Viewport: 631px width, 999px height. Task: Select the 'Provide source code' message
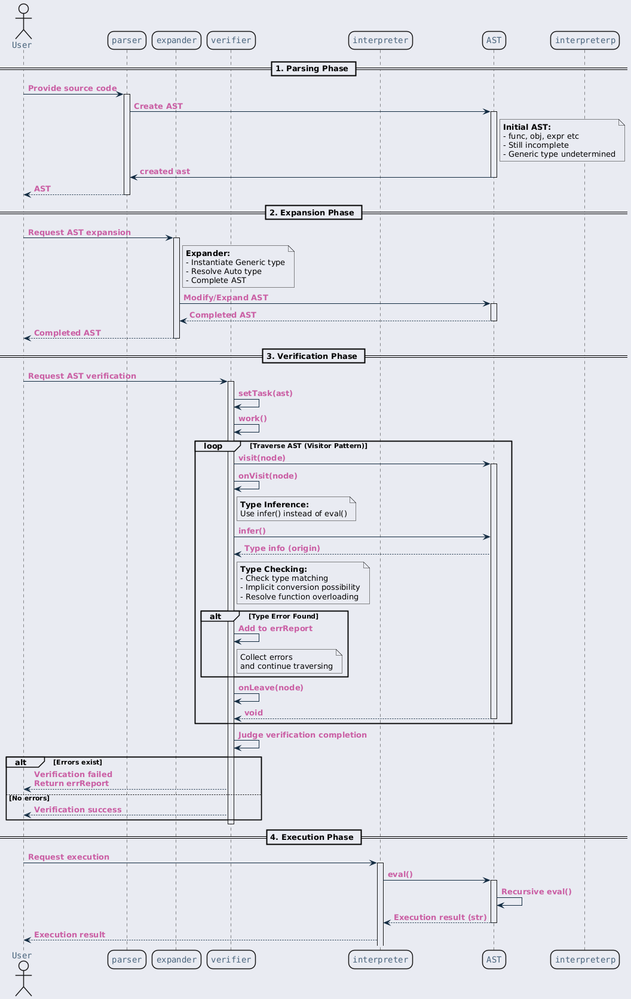point(72,89)
